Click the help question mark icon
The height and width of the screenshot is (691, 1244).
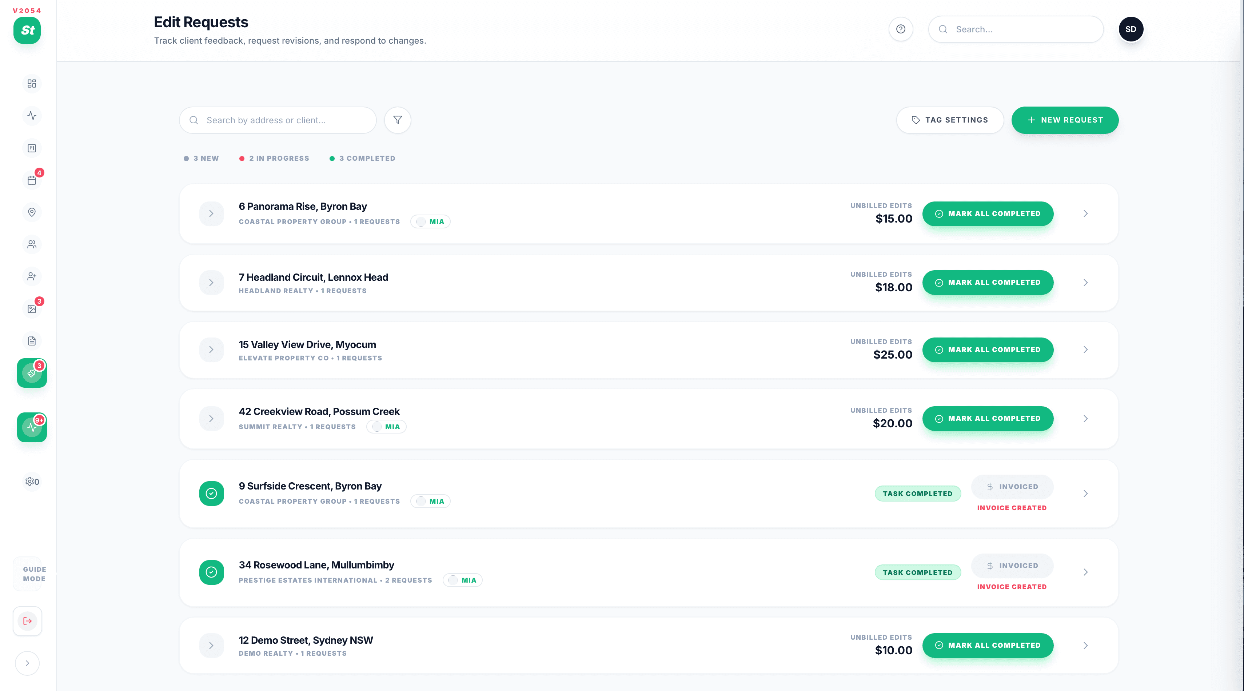pyautogui.click(x=901, y=29)
